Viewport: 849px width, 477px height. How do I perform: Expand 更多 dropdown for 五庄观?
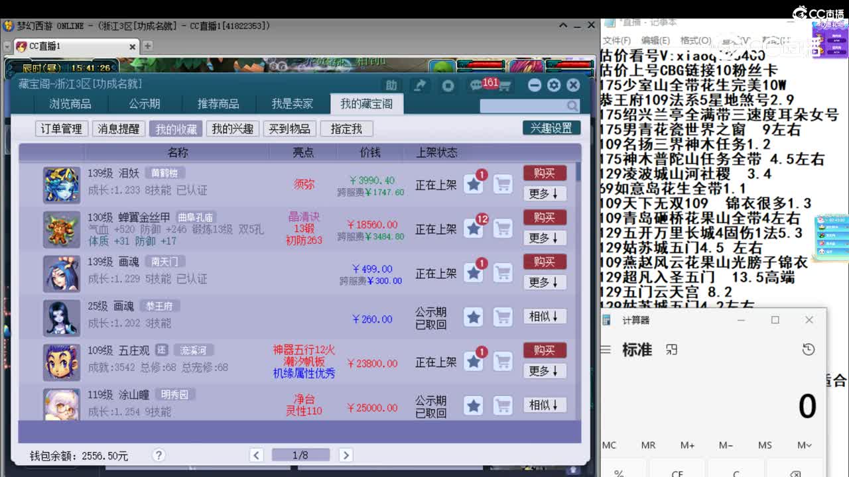545,371
